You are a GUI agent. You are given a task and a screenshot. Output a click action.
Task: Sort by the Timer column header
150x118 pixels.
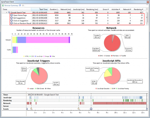click(16, 9)
